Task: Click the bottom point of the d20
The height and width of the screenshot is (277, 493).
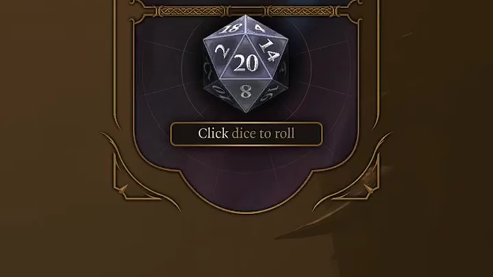Action: 246,111
